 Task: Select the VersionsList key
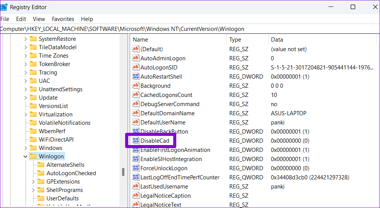(53, 106)
